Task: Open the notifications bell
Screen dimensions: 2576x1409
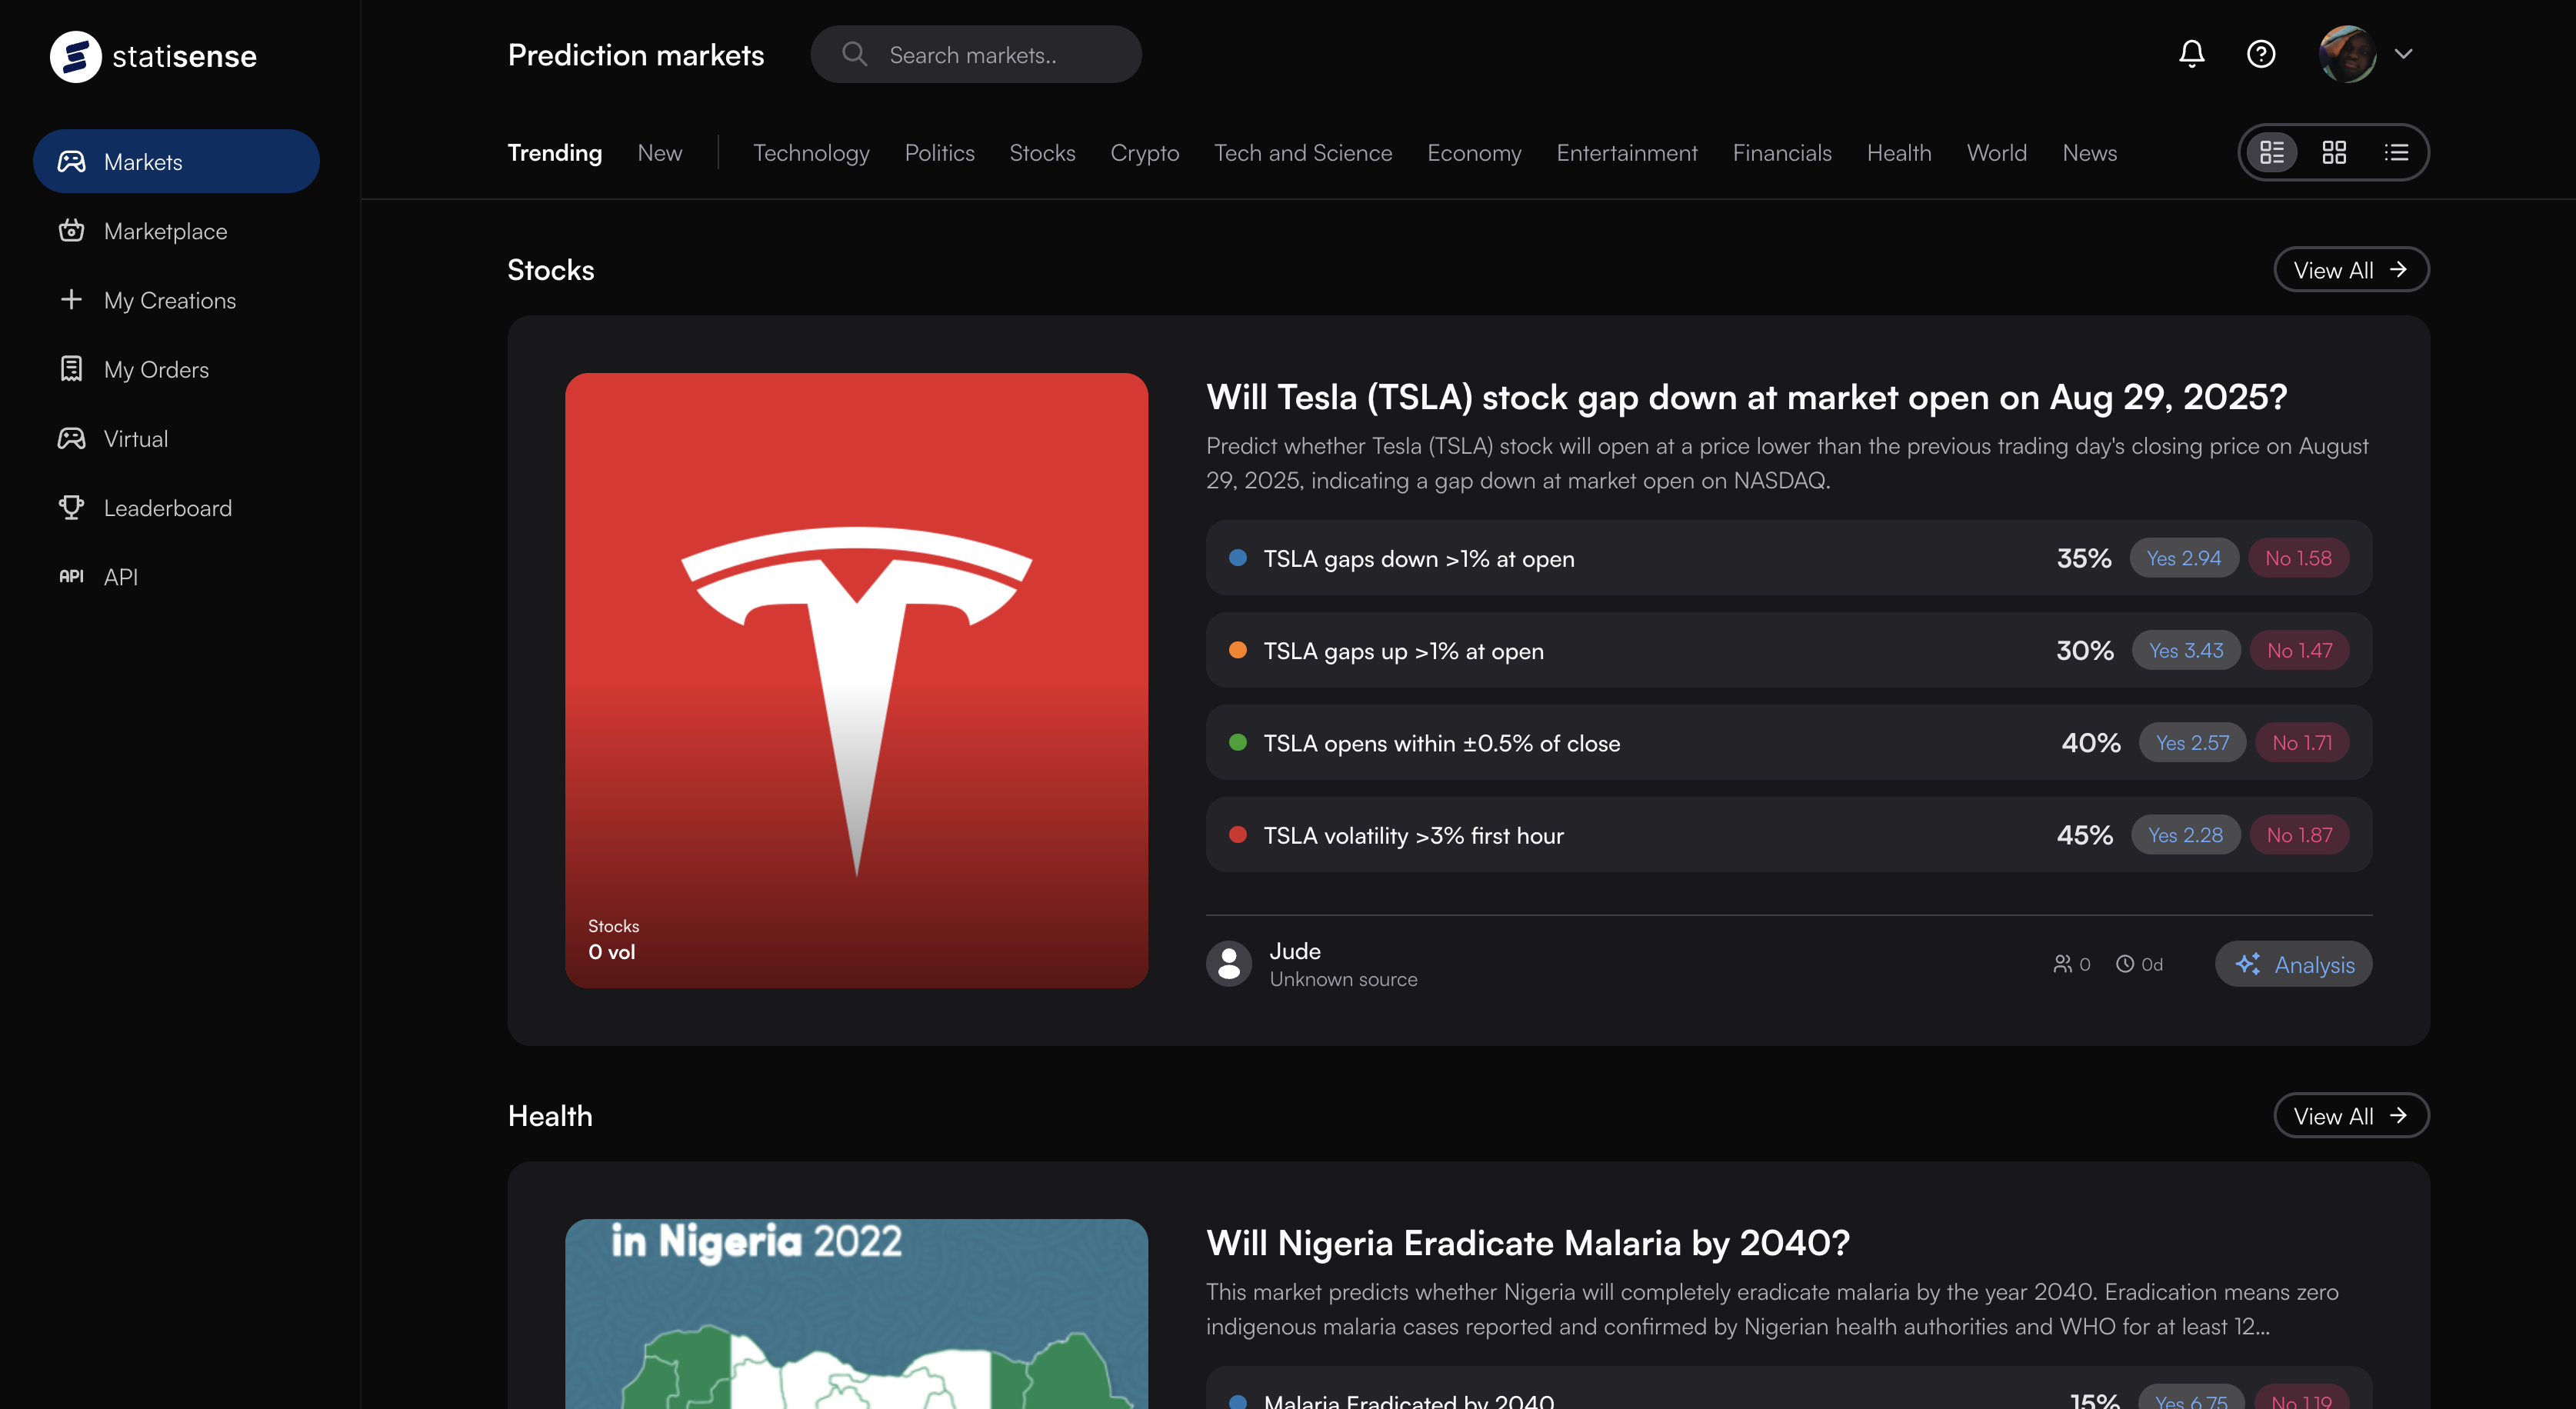Action: tap(2191, 54)
